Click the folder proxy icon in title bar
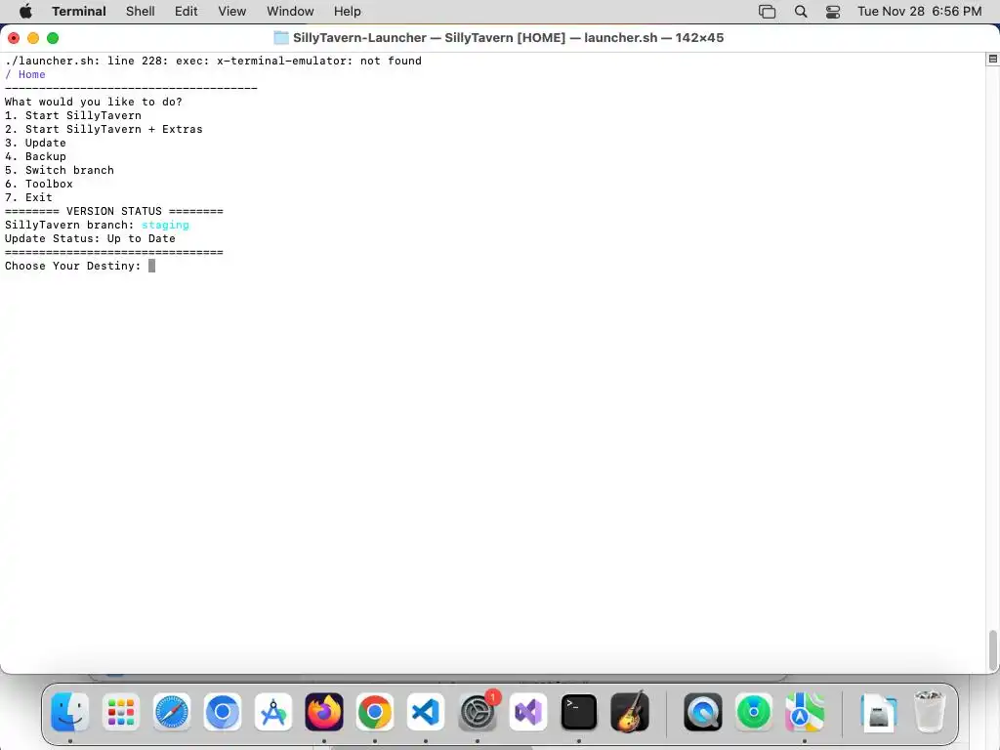 tap(281, 38)
